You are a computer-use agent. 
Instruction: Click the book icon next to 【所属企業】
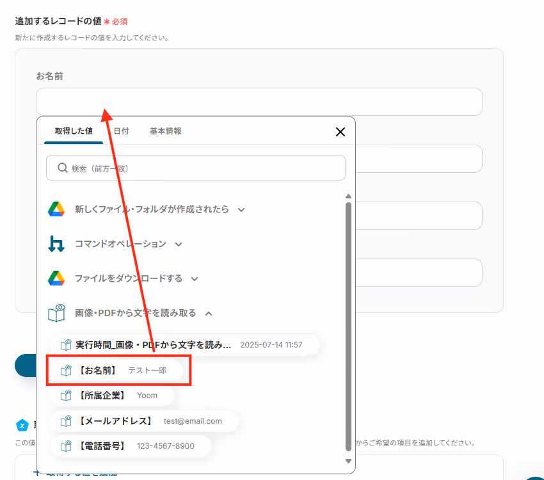[x=66, y=396]
